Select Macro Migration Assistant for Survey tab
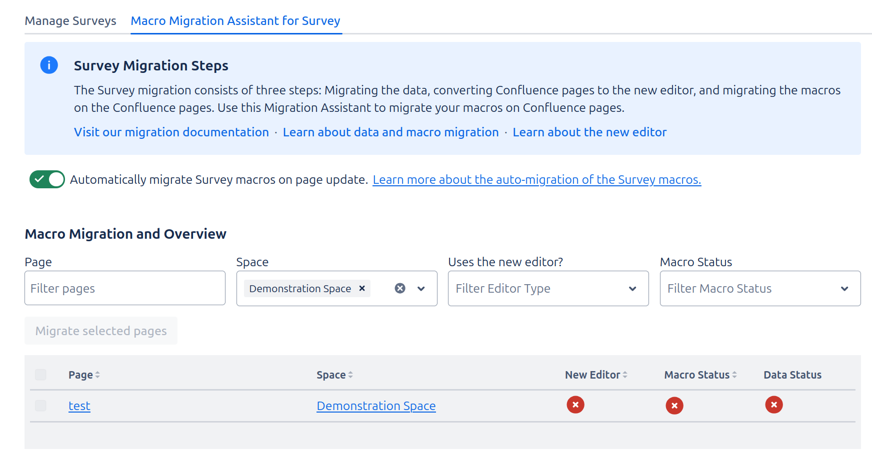The height and width of the screenshot is (460, 872). click(235, 21)
